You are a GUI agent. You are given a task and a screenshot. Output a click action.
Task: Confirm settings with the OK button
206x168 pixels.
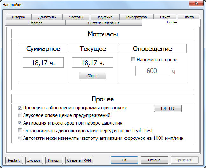pos(124,160)
